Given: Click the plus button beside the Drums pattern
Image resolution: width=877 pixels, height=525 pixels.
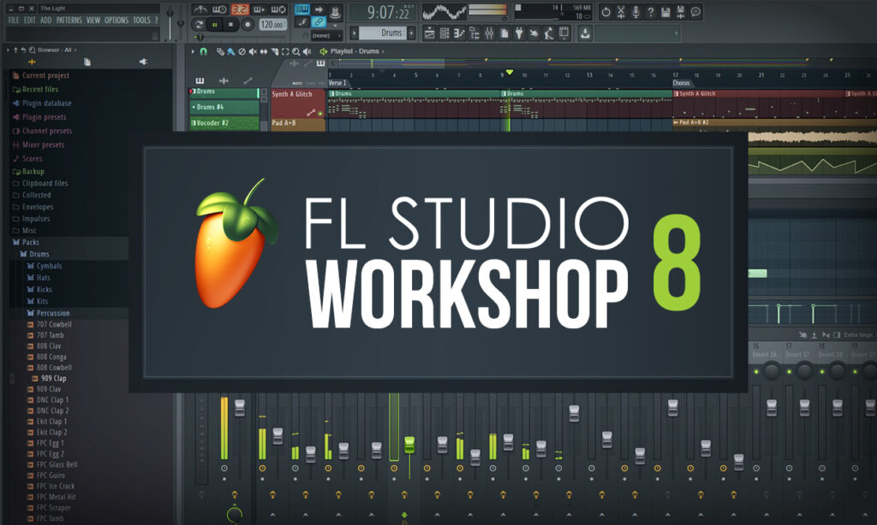Looking at the screenshot, I should click(411, 33).
